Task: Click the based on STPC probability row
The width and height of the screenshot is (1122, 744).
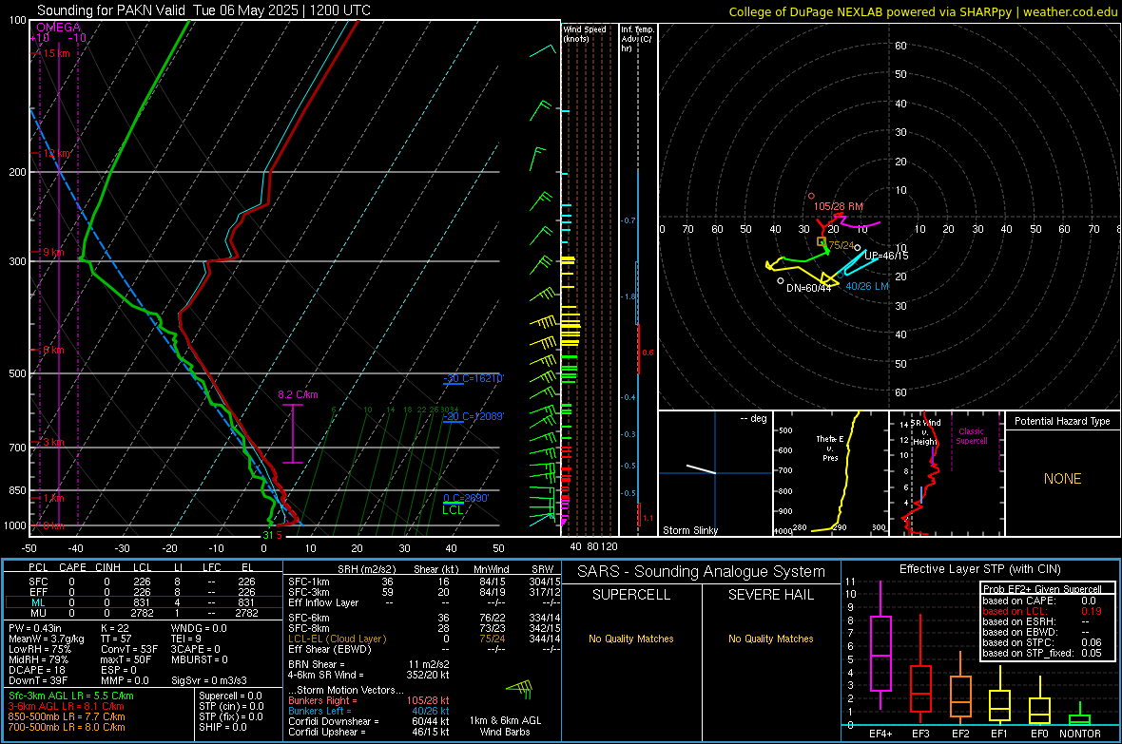Action: coord(1042,642)
